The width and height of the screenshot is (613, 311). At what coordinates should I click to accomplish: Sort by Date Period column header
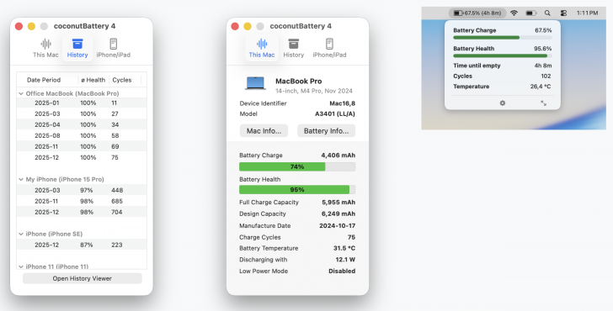pos(44,80)
